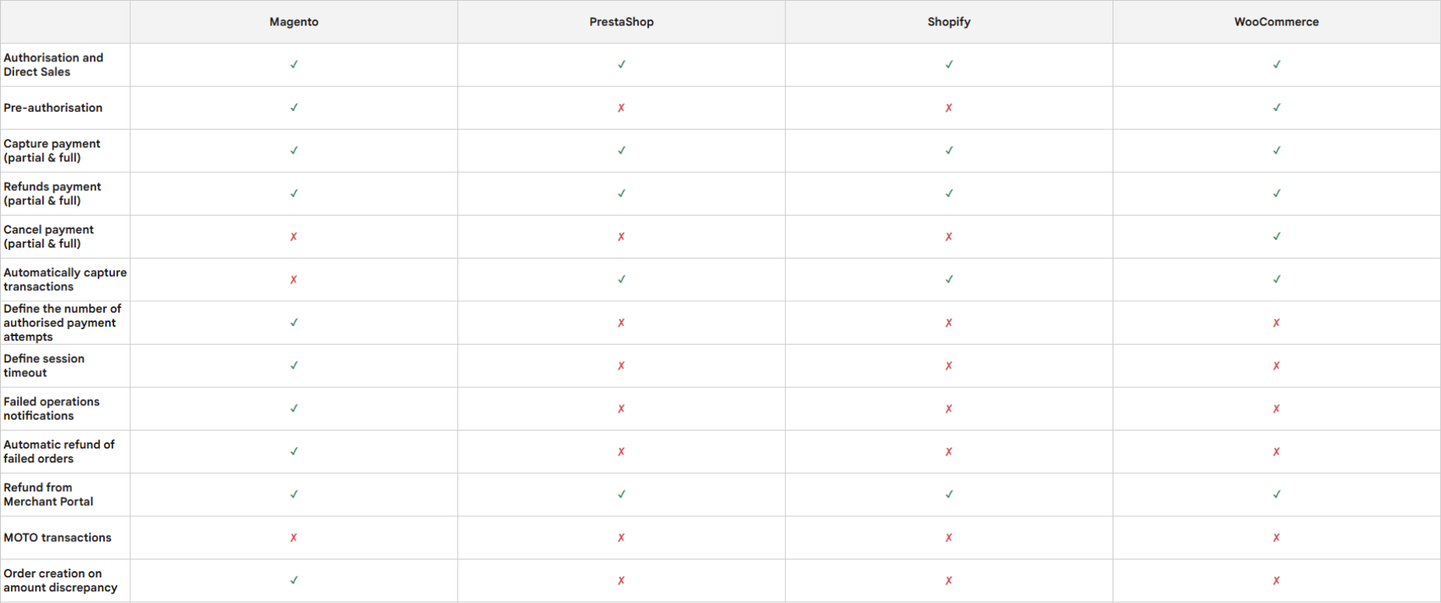Screen dimensions: 1441x603
Task: Click the MOTO transactions row label
Action: [x=57, y=537]
